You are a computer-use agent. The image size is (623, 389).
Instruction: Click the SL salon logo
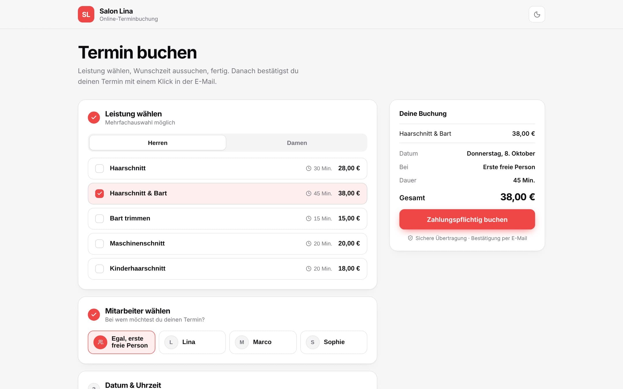tap(86, 14)
